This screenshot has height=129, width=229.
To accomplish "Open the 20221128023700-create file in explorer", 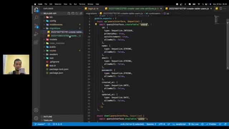I will pyautogui.click(x=62, y=36).
